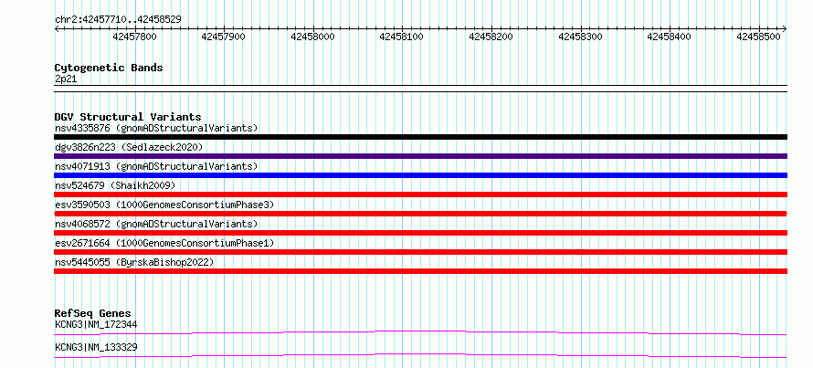
Task: Click the KCNG3|NM_133329 magenta transcript line
Action: click(420, 355)
